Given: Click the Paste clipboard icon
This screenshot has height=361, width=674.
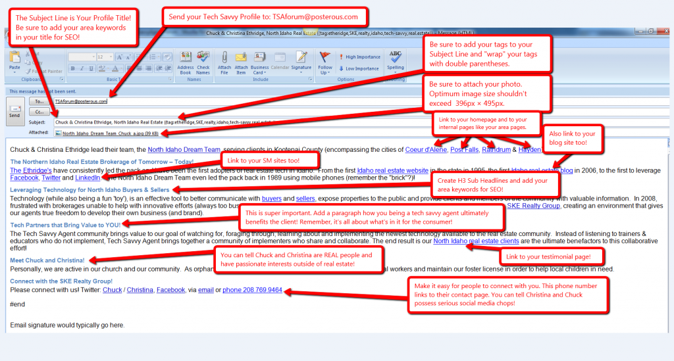Looking at the screenshot, I should coord(14,57).
